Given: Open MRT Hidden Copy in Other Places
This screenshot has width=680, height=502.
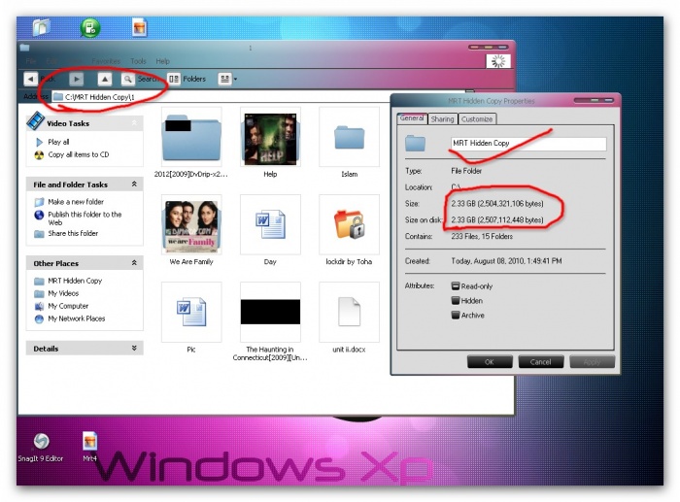Looking at the screenshot, I should 75,281.
